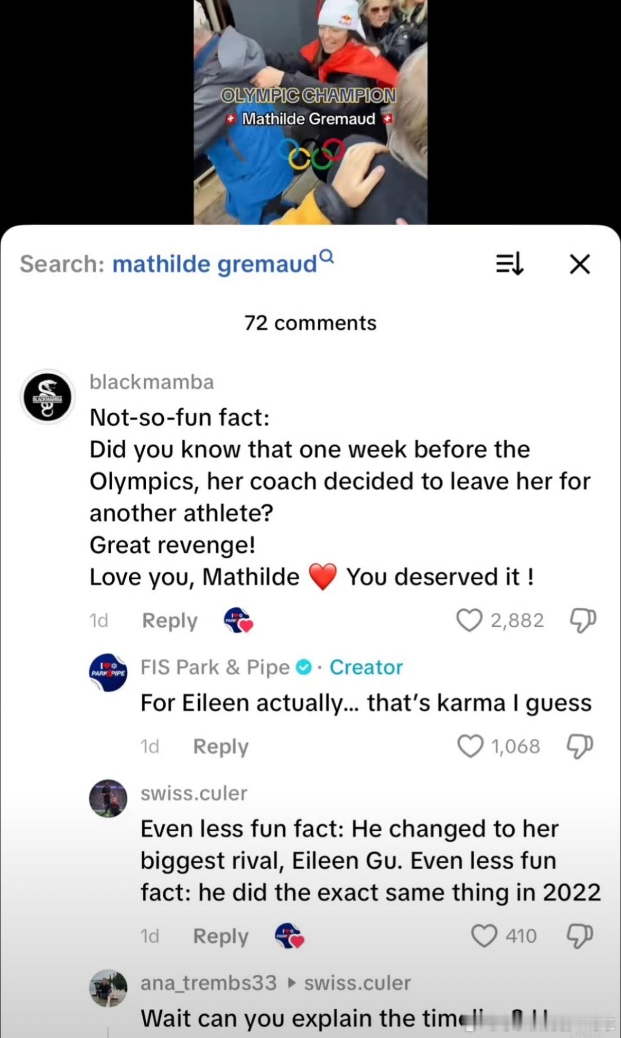Open swiss.culer's profile avatar
The height and width of the screenshot is (1038, 621).
coord(108,798)
